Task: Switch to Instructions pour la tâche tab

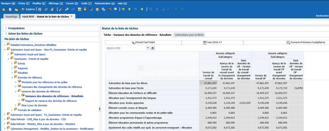Action: (x=189, y=35)
